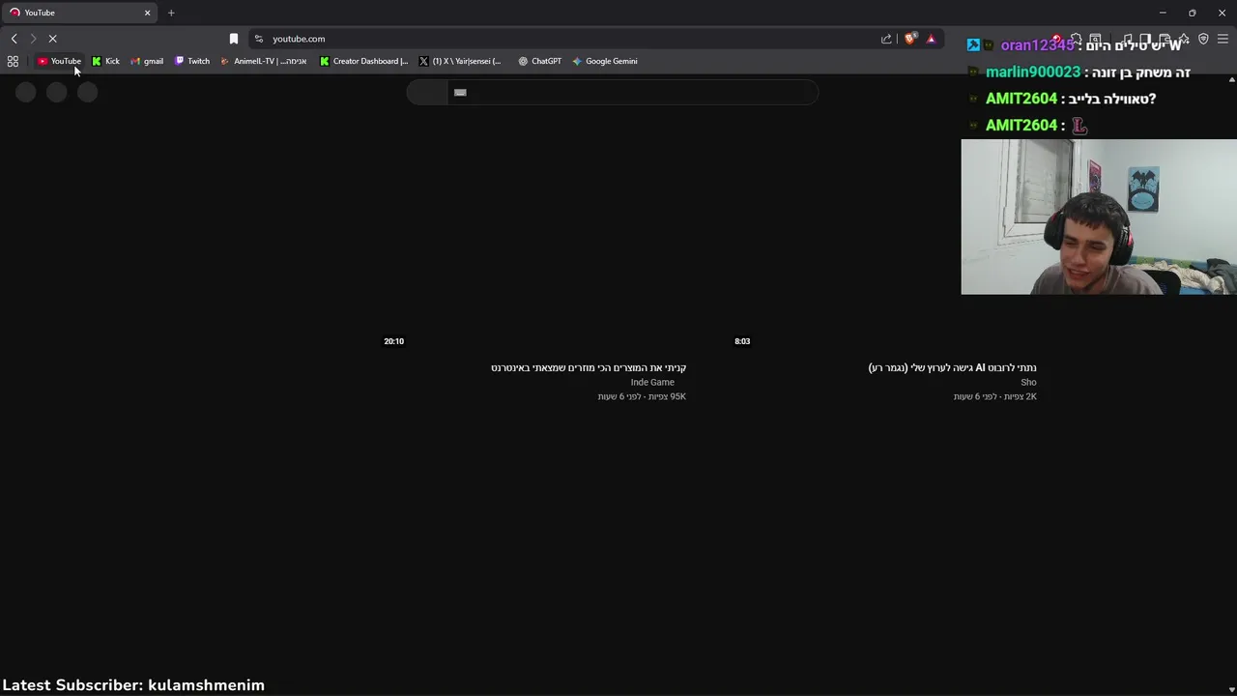Click oran12345 username in chat overlay
The width and height of the screenshot is (1237, 696).
click(x=1037, y=45)
